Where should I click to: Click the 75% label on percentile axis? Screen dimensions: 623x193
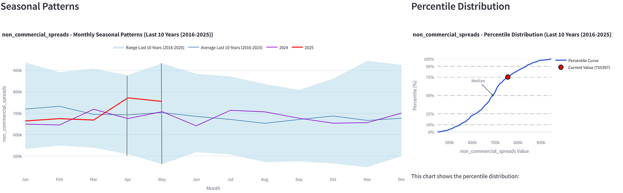[x=429, y=77]
